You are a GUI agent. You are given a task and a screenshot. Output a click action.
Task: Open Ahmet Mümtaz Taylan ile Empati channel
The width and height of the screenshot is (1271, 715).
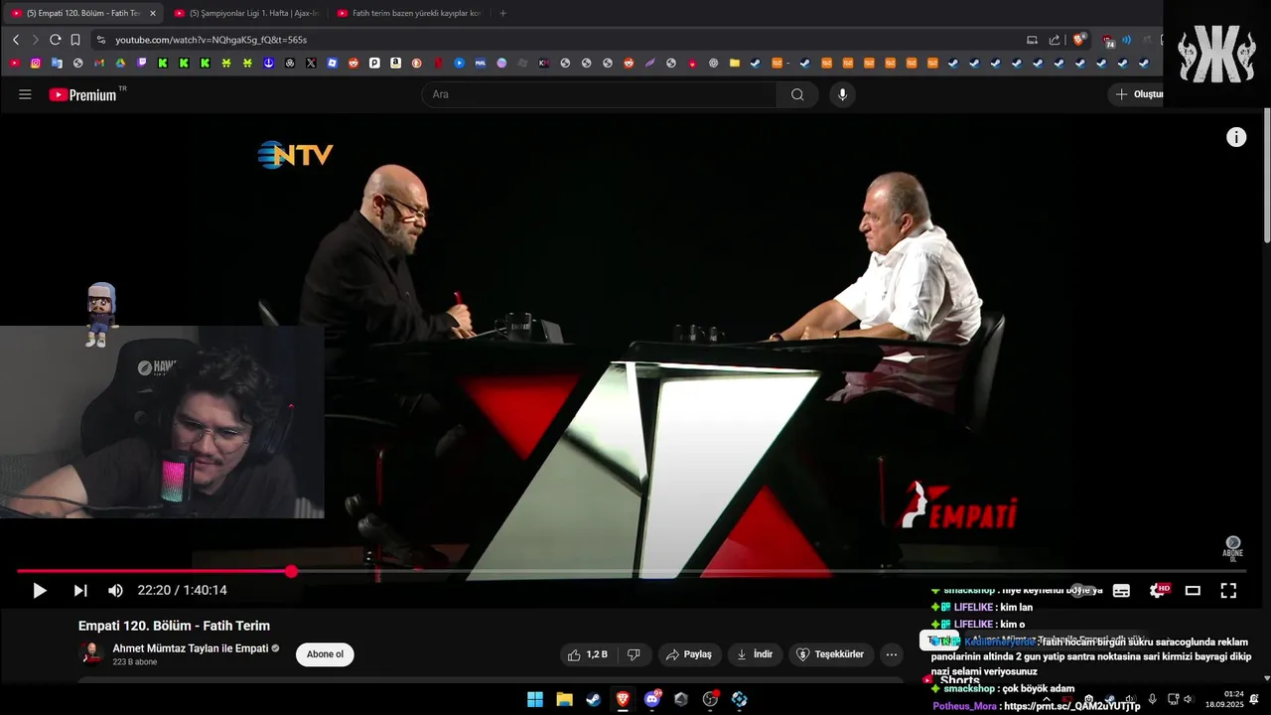pos(191,648)
